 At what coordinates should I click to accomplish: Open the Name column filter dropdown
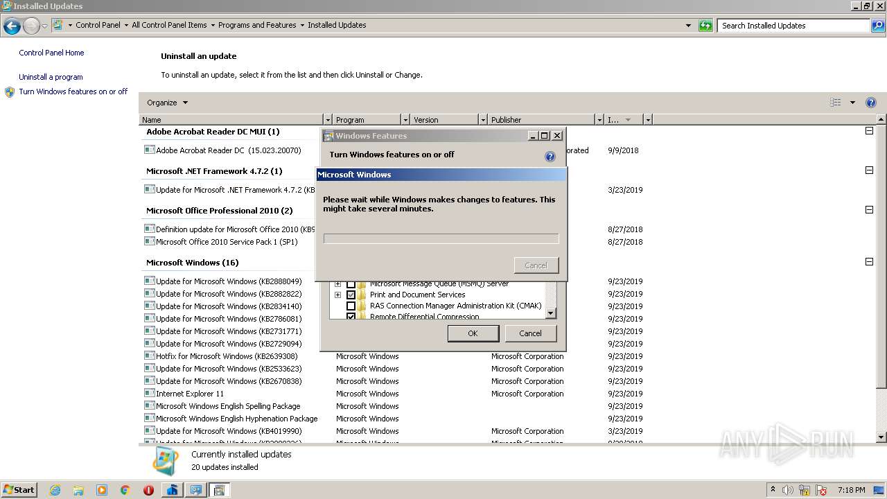click(328, 120)
